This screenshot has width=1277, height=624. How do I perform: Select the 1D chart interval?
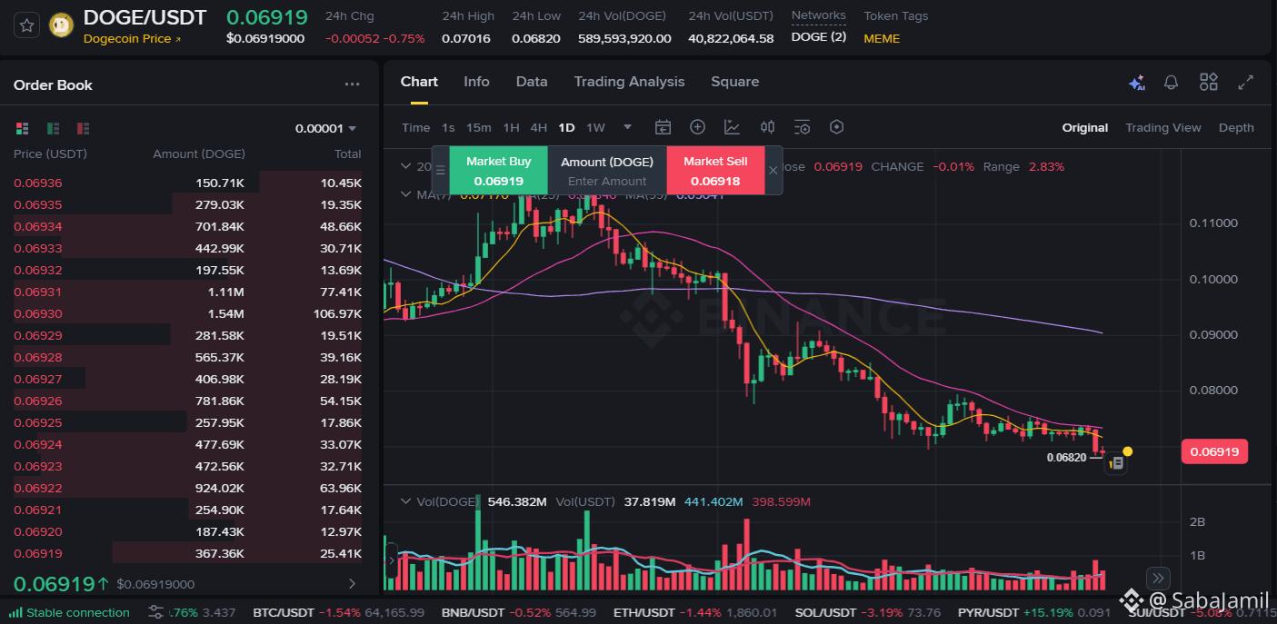(x=566, y=127)
